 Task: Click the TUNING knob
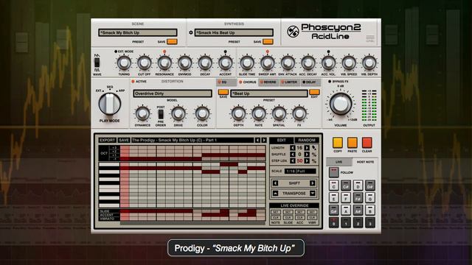pyautogui.click(x=124, y=63)
